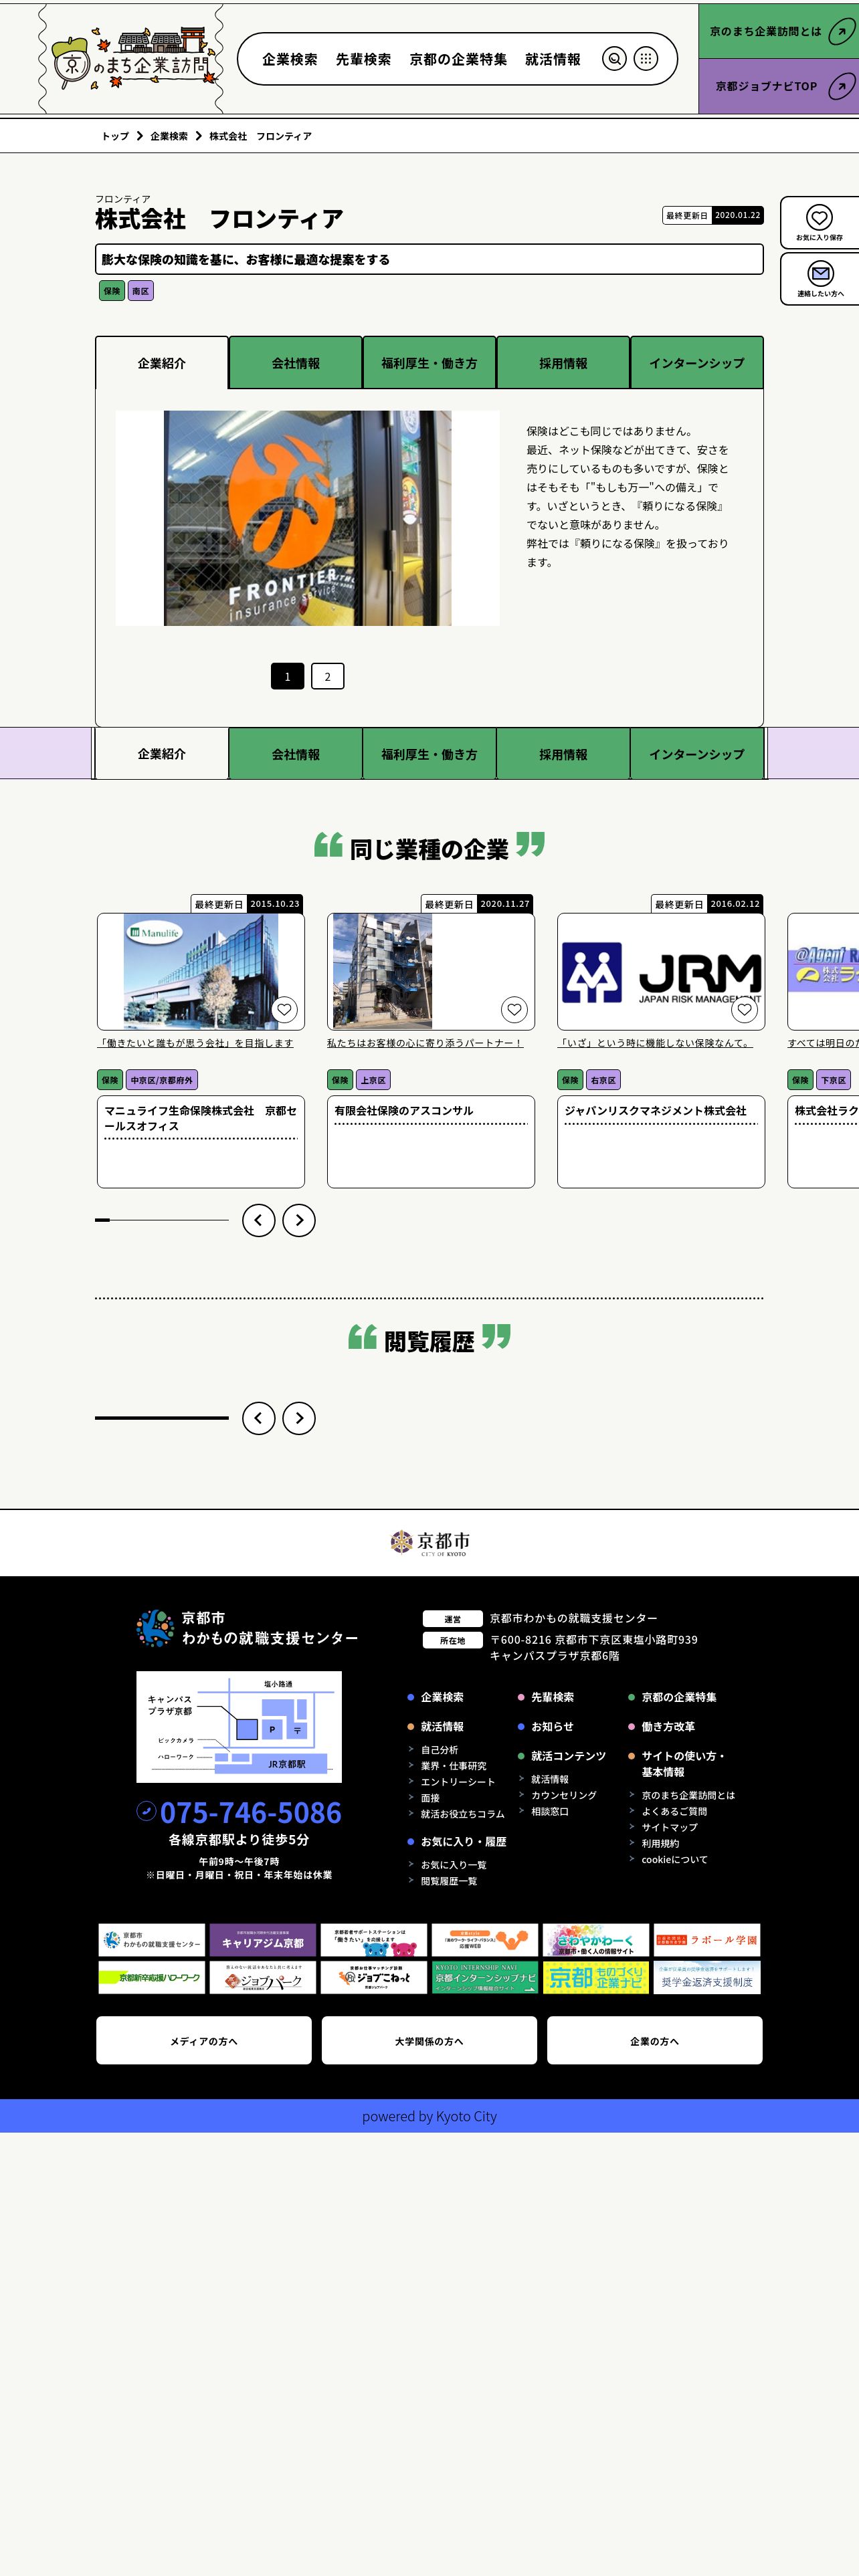This screenshot has height=2576, width=859.
Task: Click the 京都インターンシップナビ banner
Action: coord(485,1977)
